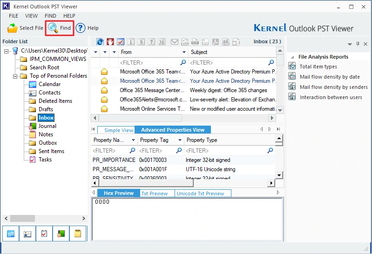Viewport: 372px width, 254px height.
Task: Switch to Simple View tab
Action: [x=116, y=130]
